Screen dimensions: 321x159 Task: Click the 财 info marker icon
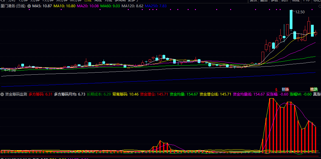(284, 89)
